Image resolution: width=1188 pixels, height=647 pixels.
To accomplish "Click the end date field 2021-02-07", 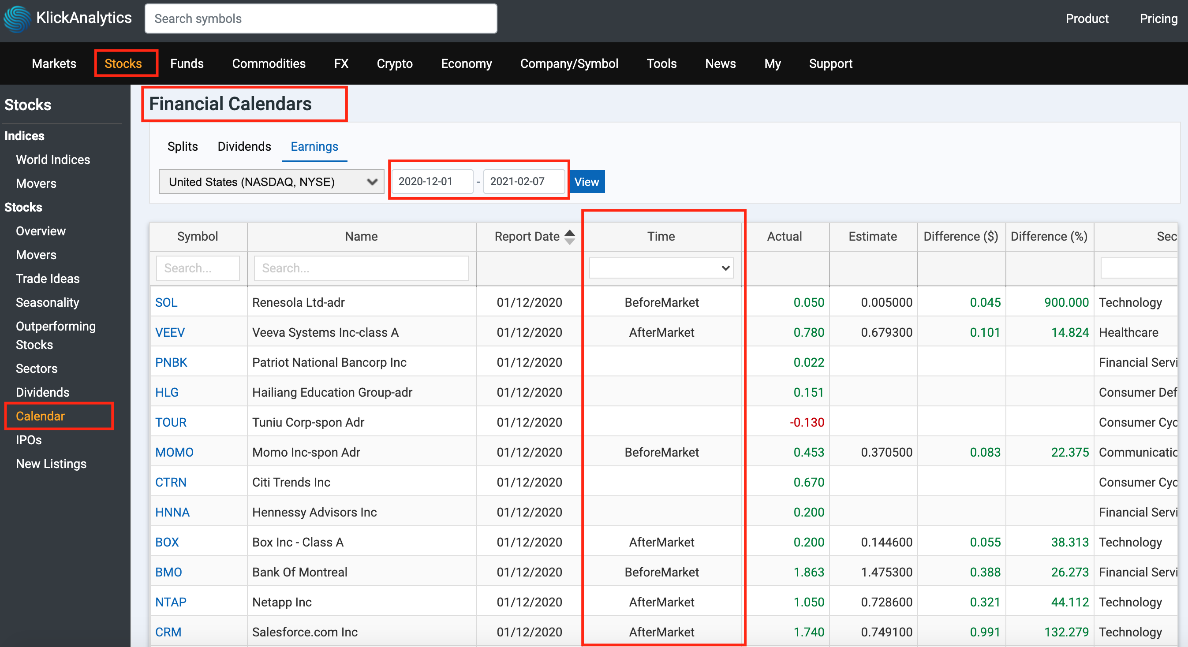I will tap(524, 181).
